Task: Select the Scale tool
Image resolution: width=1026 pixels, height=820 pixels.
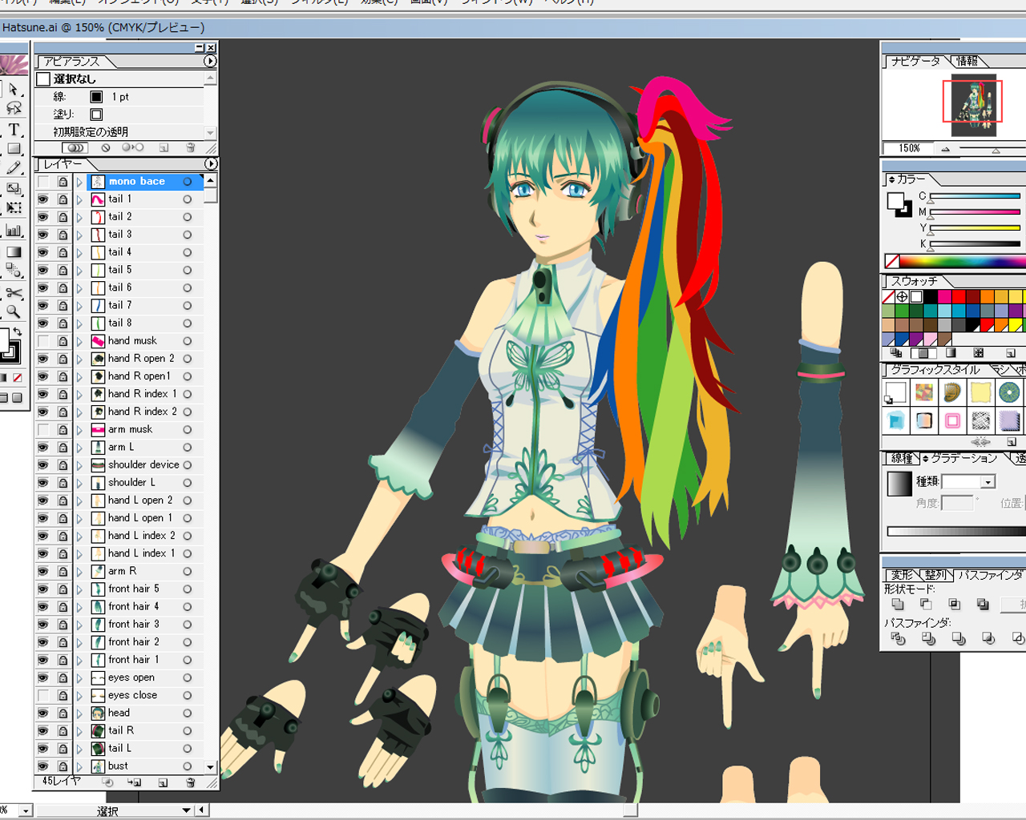Action: click(x=14, y=188)
